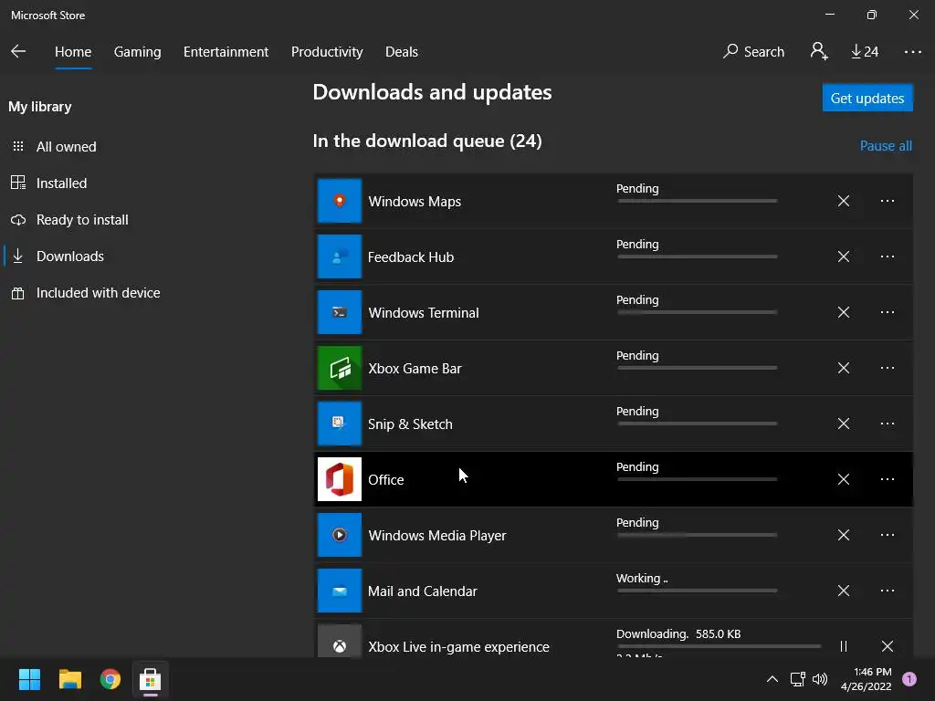Open more options for Xbox Game Bar
The width and height of the screenshot is (935, 701).
coord(888,368)
